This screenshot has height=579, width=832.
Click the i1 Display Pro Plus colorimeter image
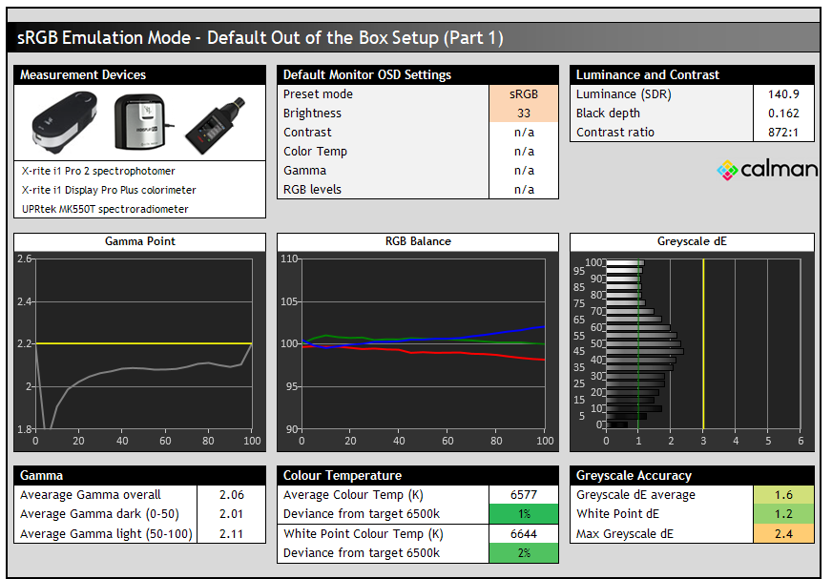(x=141, y=123)
